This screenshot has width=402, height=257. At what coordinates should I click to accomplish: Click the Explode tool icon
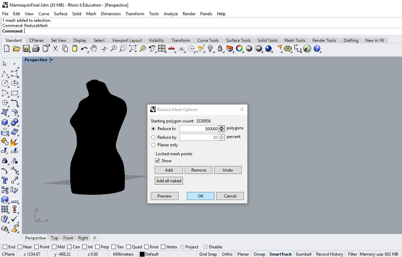point(14,142)
